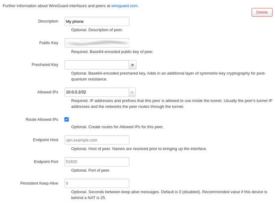Click the Persistent Keep Alive input

[97, 183]
